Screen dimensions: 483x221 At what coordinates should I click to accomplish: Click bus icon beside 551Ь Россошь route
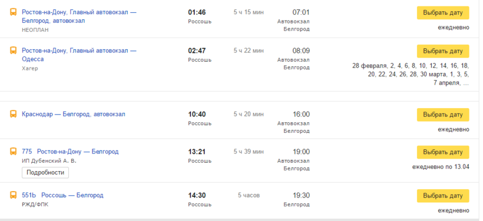pyautogui.click(x=13, y=195)
